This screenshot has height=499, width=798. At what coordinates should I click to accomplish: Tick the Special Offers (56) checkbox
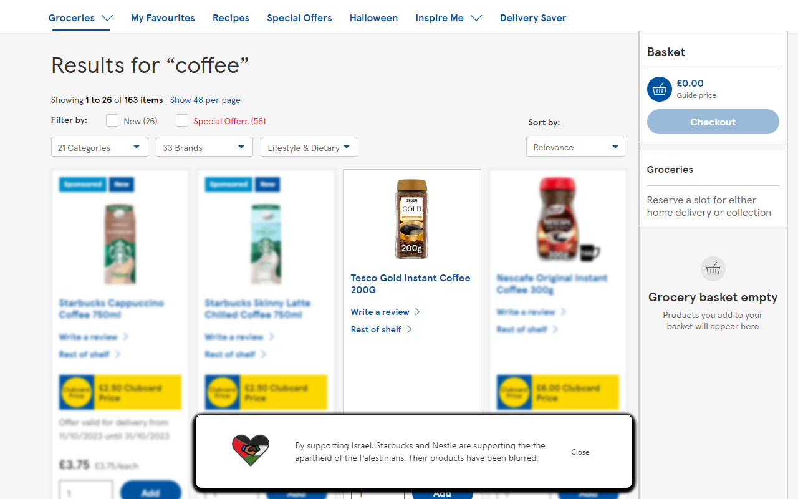pos(182,120)
